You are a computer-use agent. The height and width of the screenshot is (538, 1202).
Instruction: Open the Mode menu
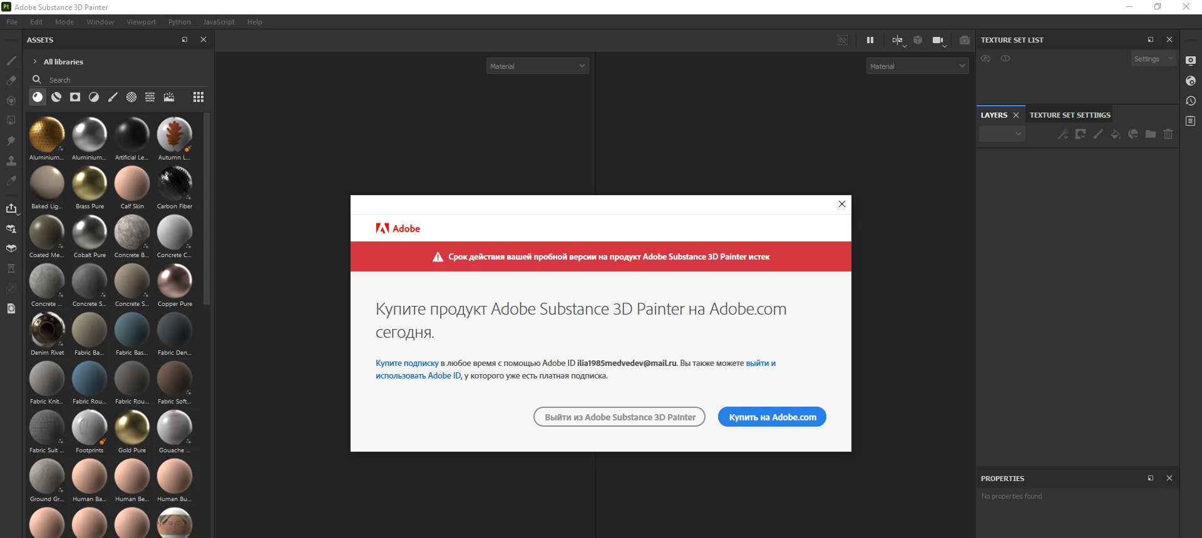pyautogui.click(x=64, y=22)
